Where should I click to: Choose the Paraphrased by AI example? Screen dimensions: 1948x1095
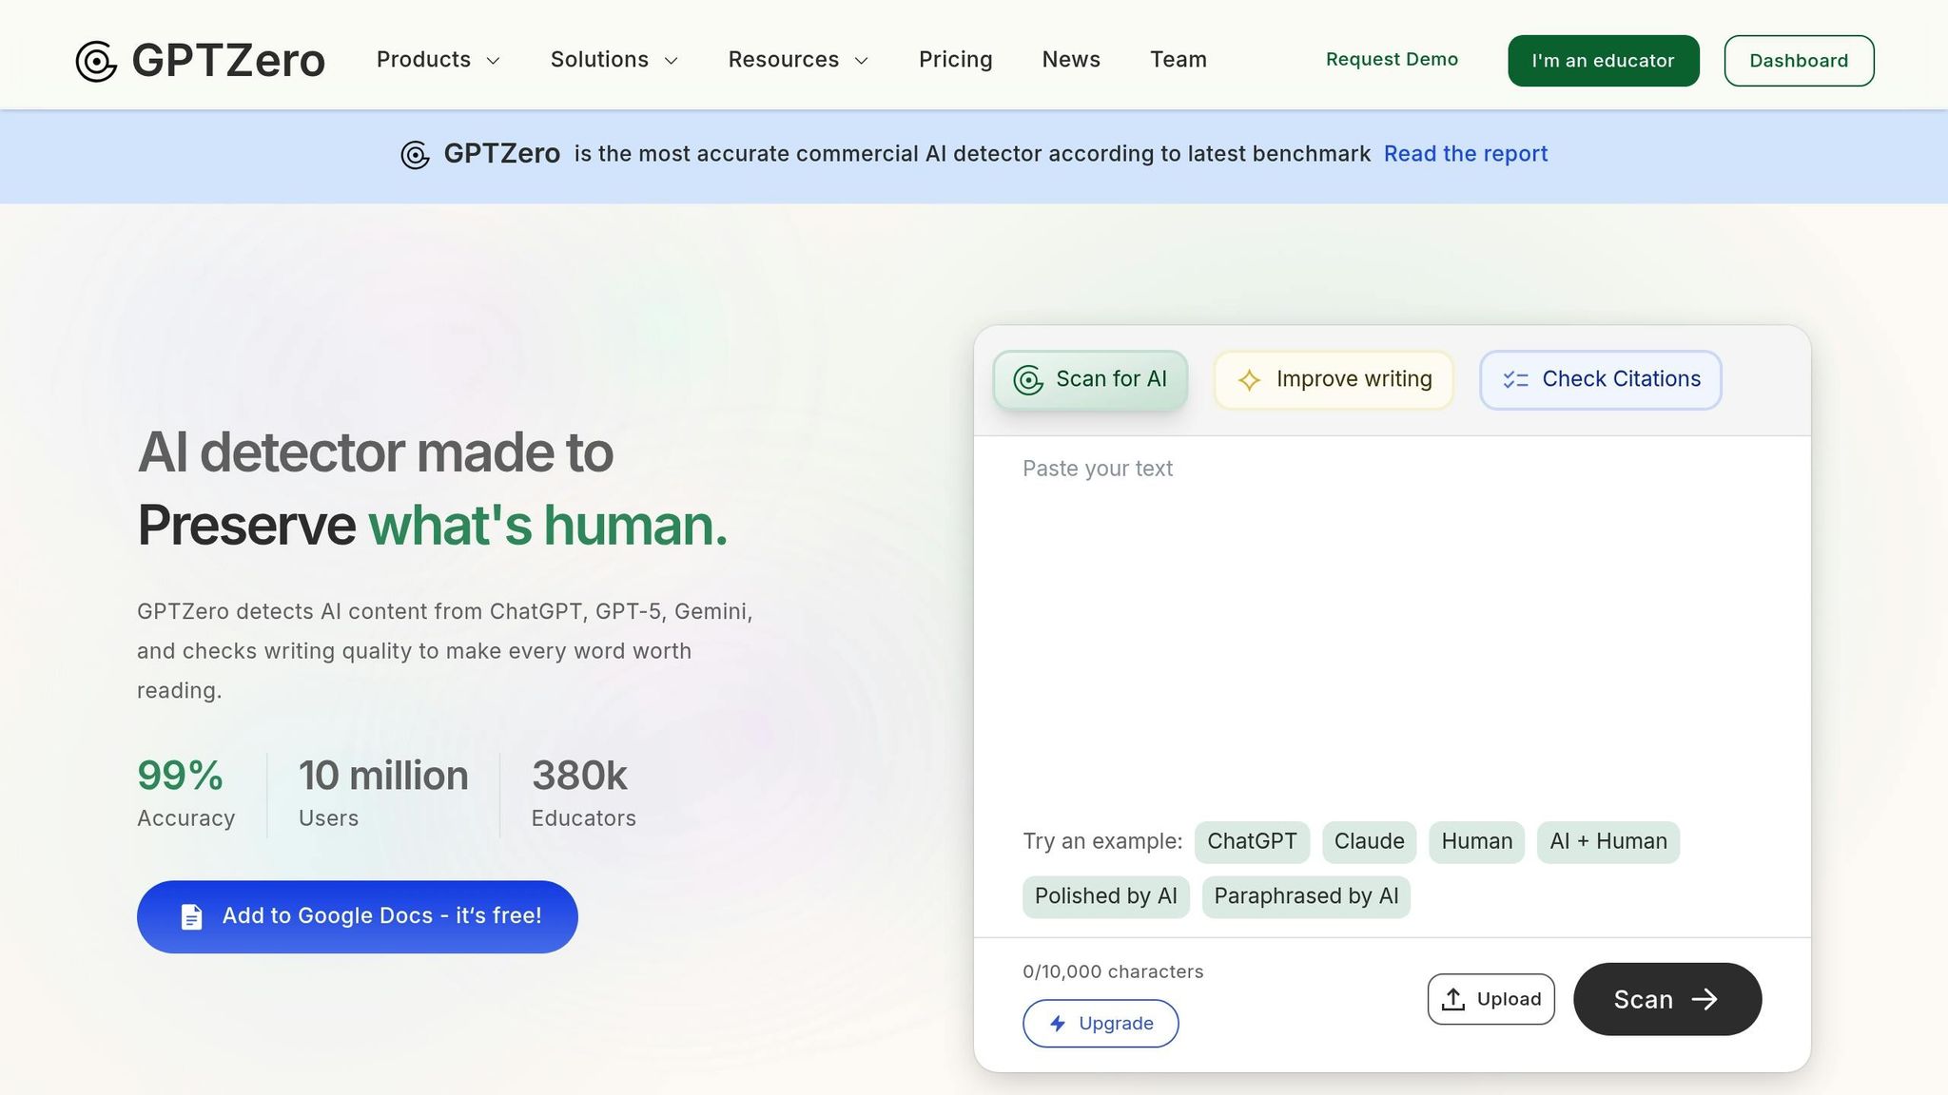coord(1305,896)
